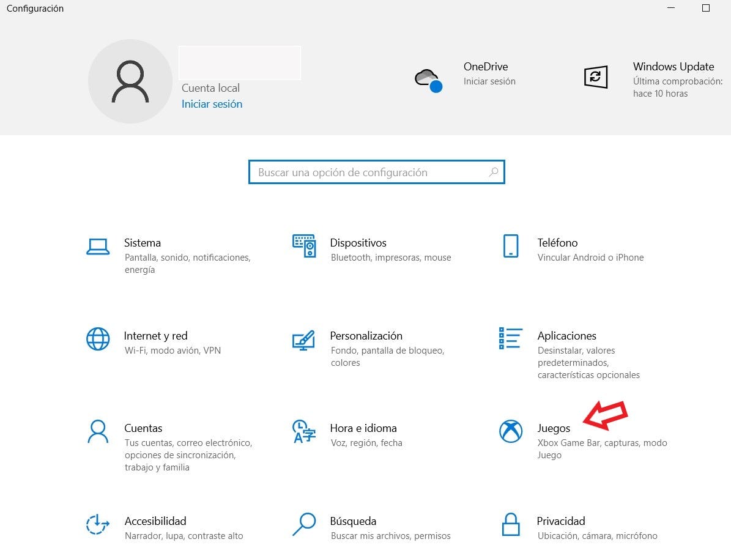Open the Sistema settings icon

pos(98,247)
